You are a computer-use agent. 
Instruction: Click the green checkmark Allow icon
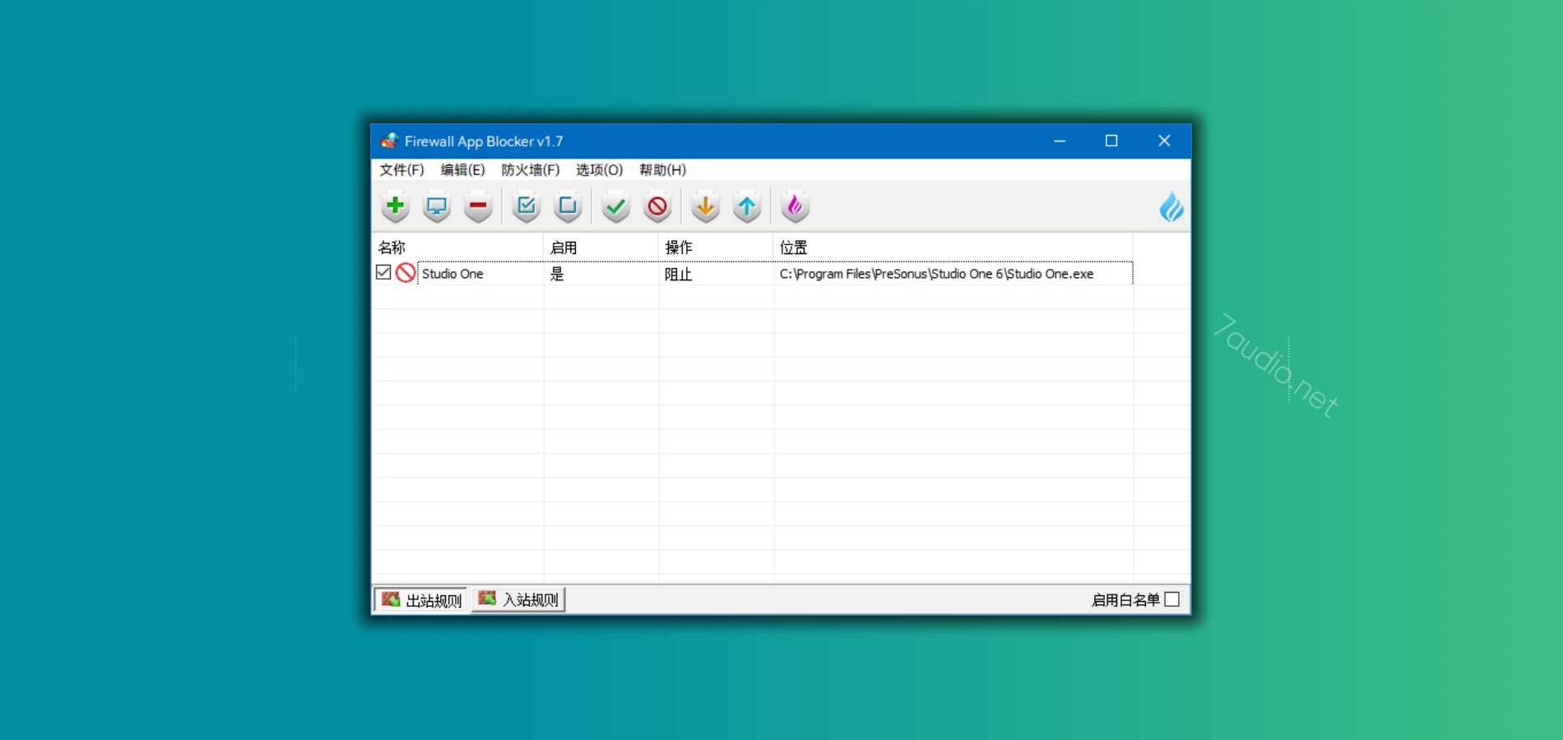coord(615,206)
